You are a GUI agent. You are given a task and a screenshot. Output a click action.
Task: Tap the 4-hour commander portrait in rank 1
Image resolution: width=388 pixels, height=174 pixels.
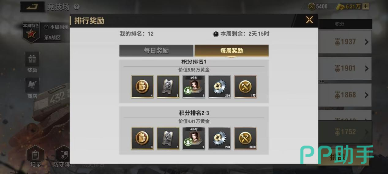[194, 87]
